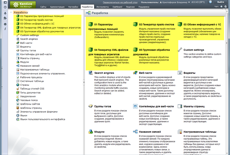Image resolution: width=230 pixels, height=155 pixels.
Task: Click the info icon in left strip
Action: point(5,29)
